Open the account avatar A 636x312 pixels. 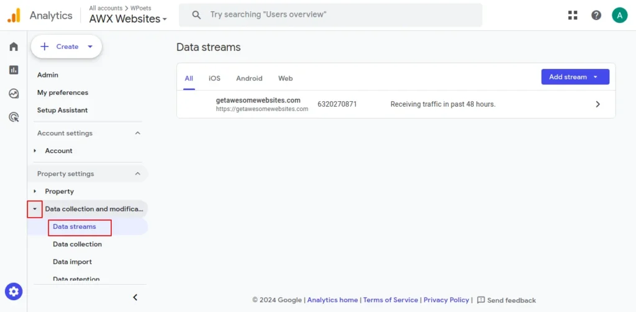point(619,16)
